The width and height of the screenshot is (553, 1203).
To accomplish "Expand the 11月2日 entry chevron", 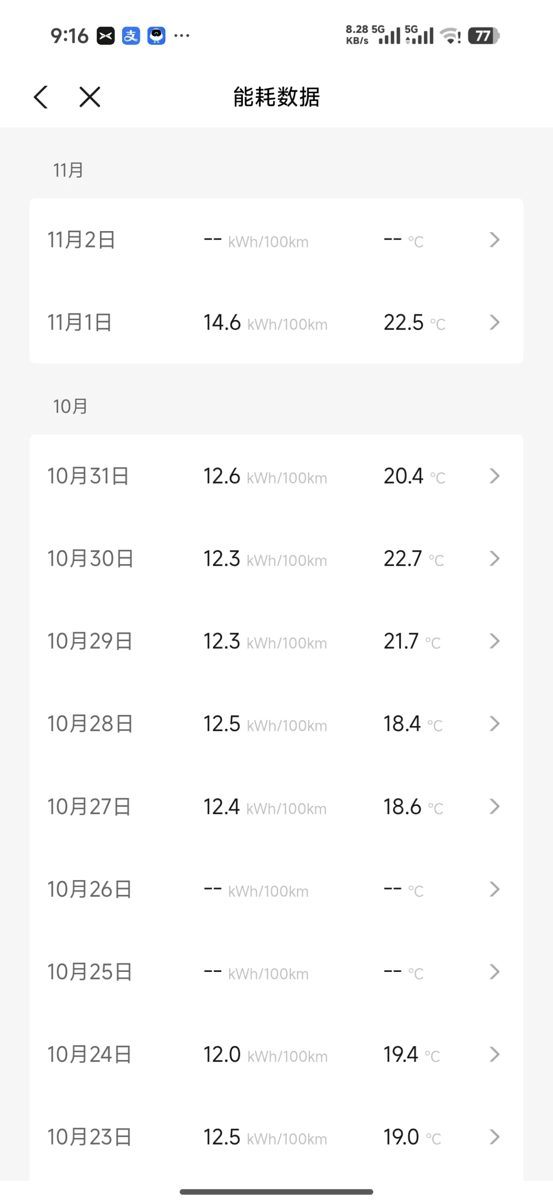I will (494, 240).
